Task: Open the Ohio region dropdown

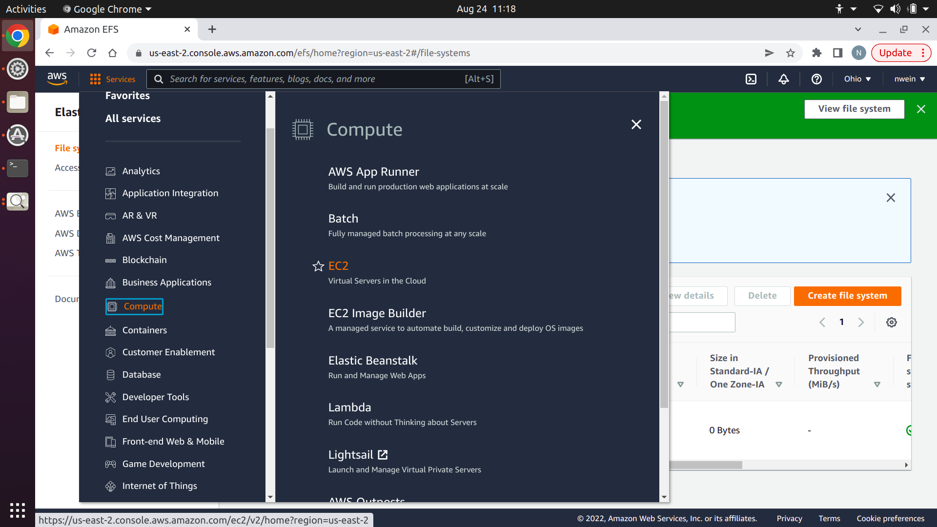Action: (x=857, y=79)
